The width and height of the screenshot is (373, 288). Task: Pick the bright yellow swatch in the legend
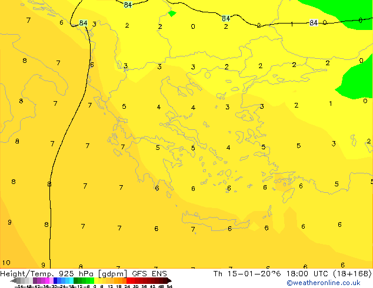(96, 281)
